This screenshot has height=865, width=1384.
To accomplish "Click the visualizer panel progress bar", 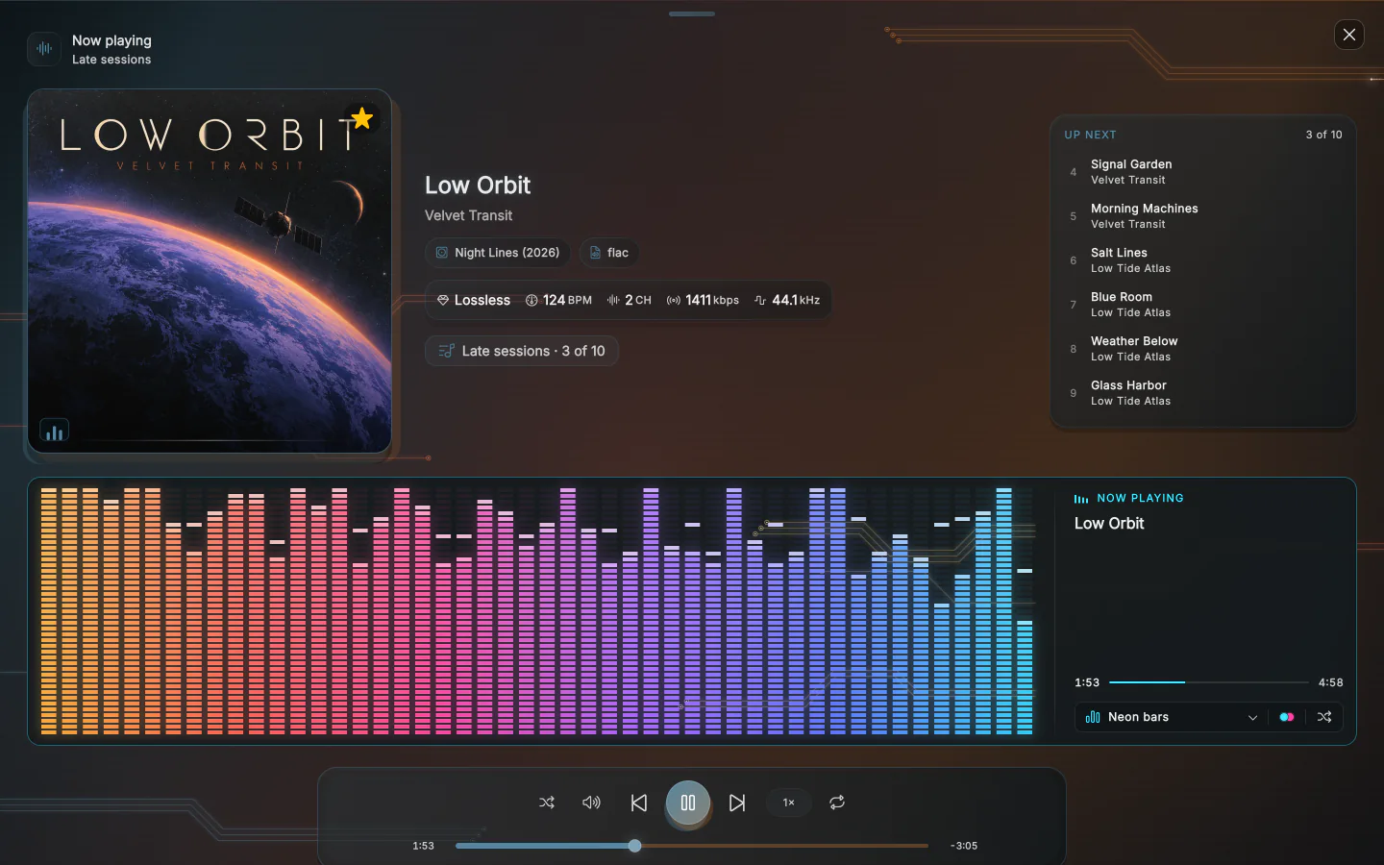I will (x=1209, y=682).
